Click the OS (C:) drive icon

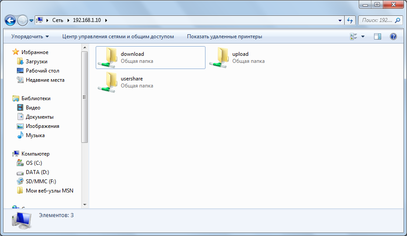tap(20, 163)
